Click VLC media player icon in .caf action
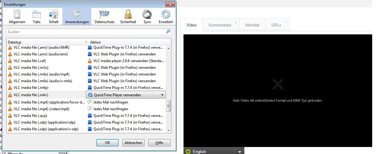This screenshot has height=154, width=381. tap(90, 61)
